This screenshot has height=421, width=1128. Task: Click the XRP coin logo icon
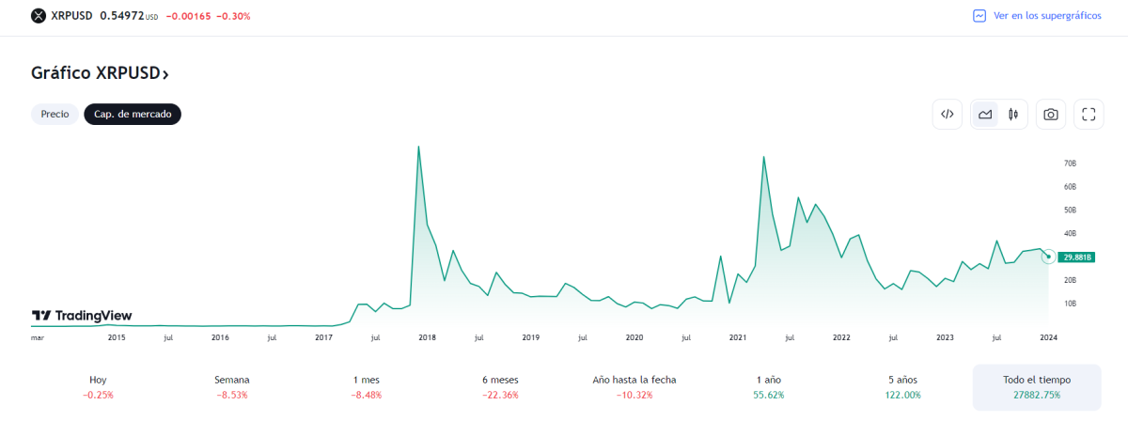(x=39, y=16)
